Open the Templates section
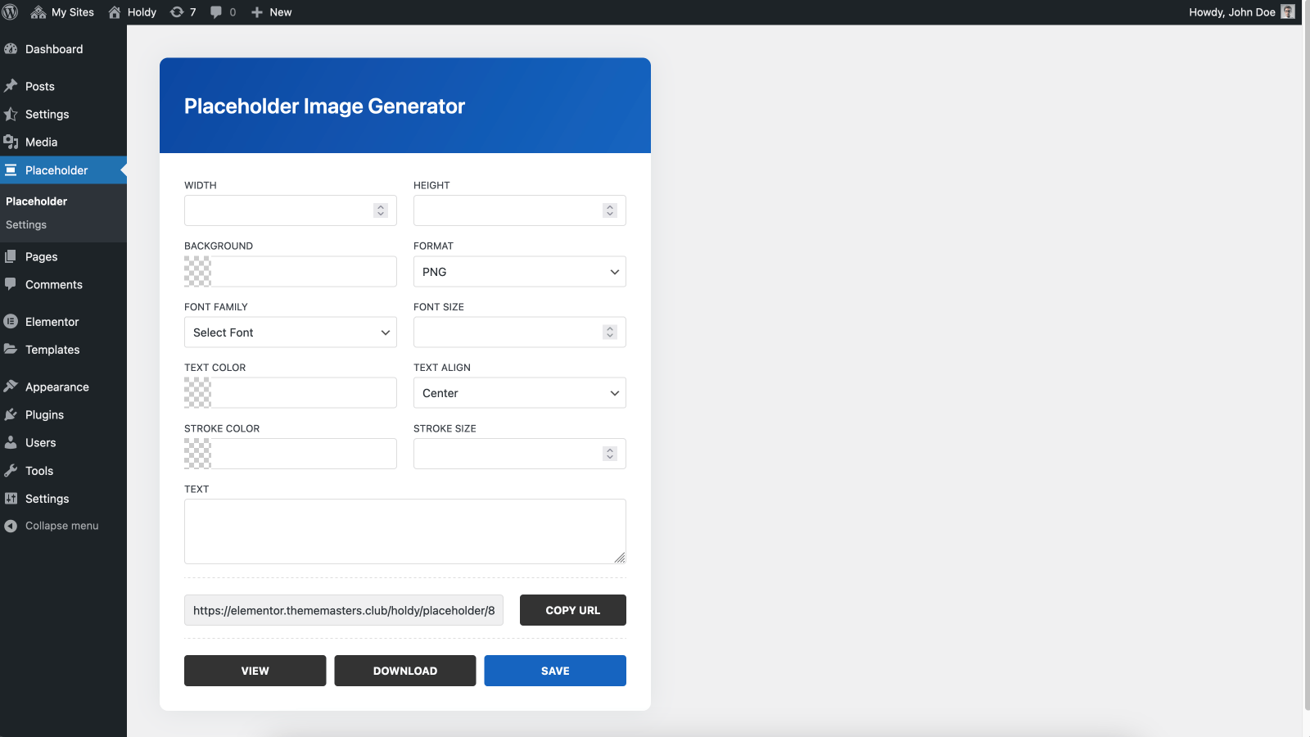 coord(52,350)
